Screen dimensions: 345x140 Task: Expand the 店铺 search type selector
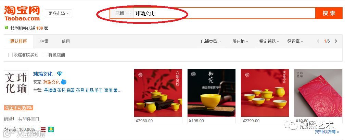click(123, 13)
